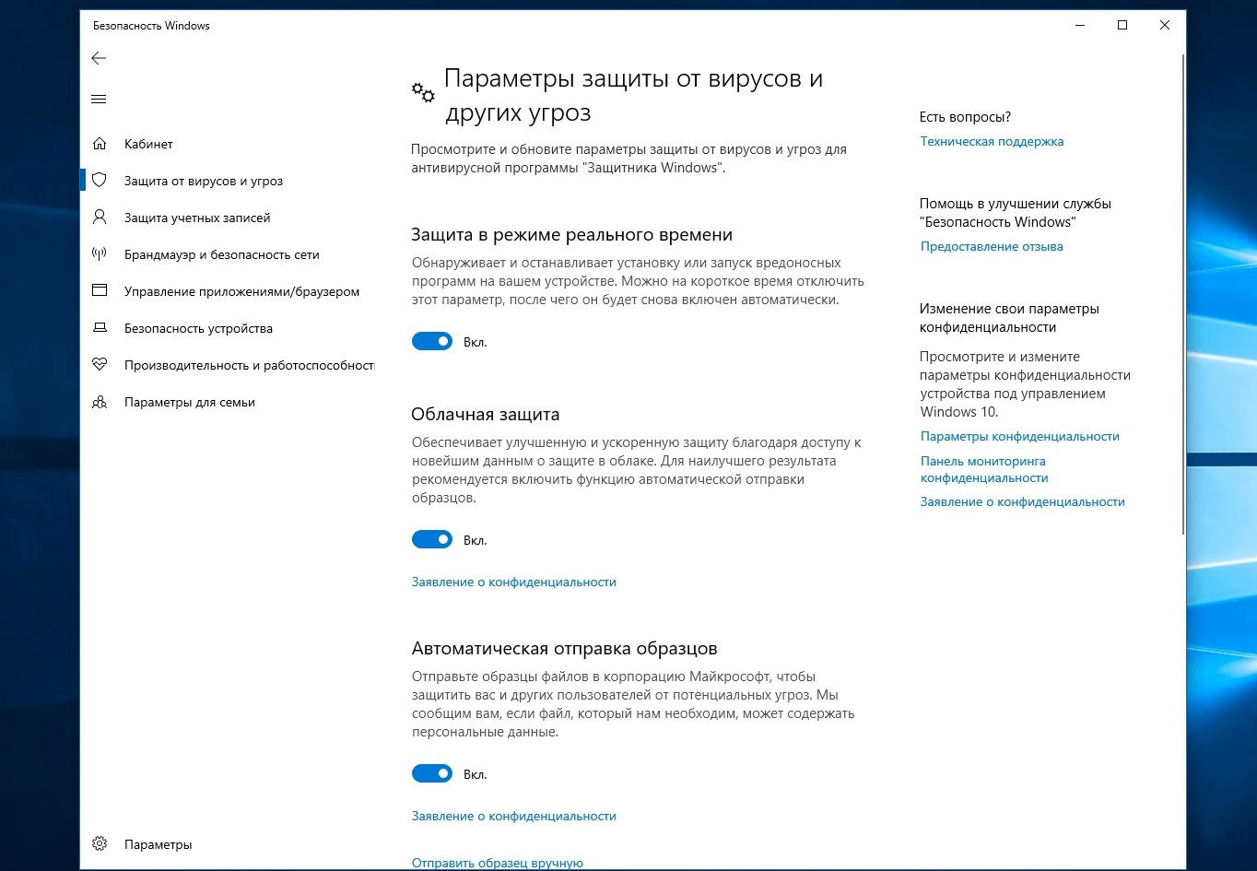Click the heart icon for device performance
The height and width of the screenshot is (871, 1257).
[100, 365]
